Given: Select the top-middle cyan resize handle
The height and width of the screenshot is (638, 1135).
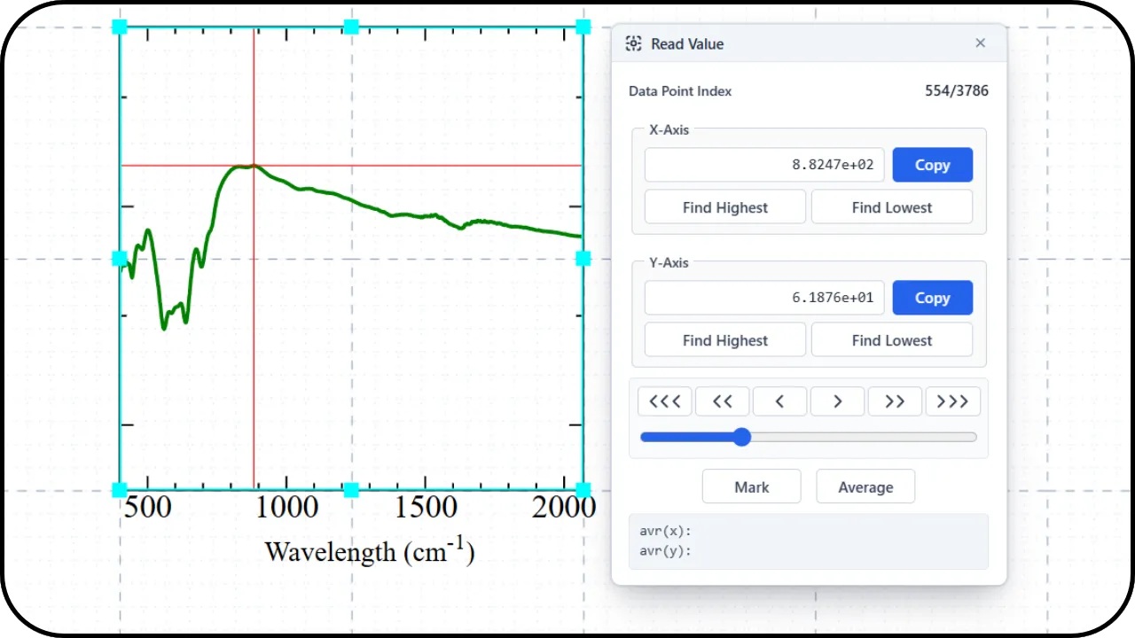Looking at the screenshot, I should (x=351, y=27).
